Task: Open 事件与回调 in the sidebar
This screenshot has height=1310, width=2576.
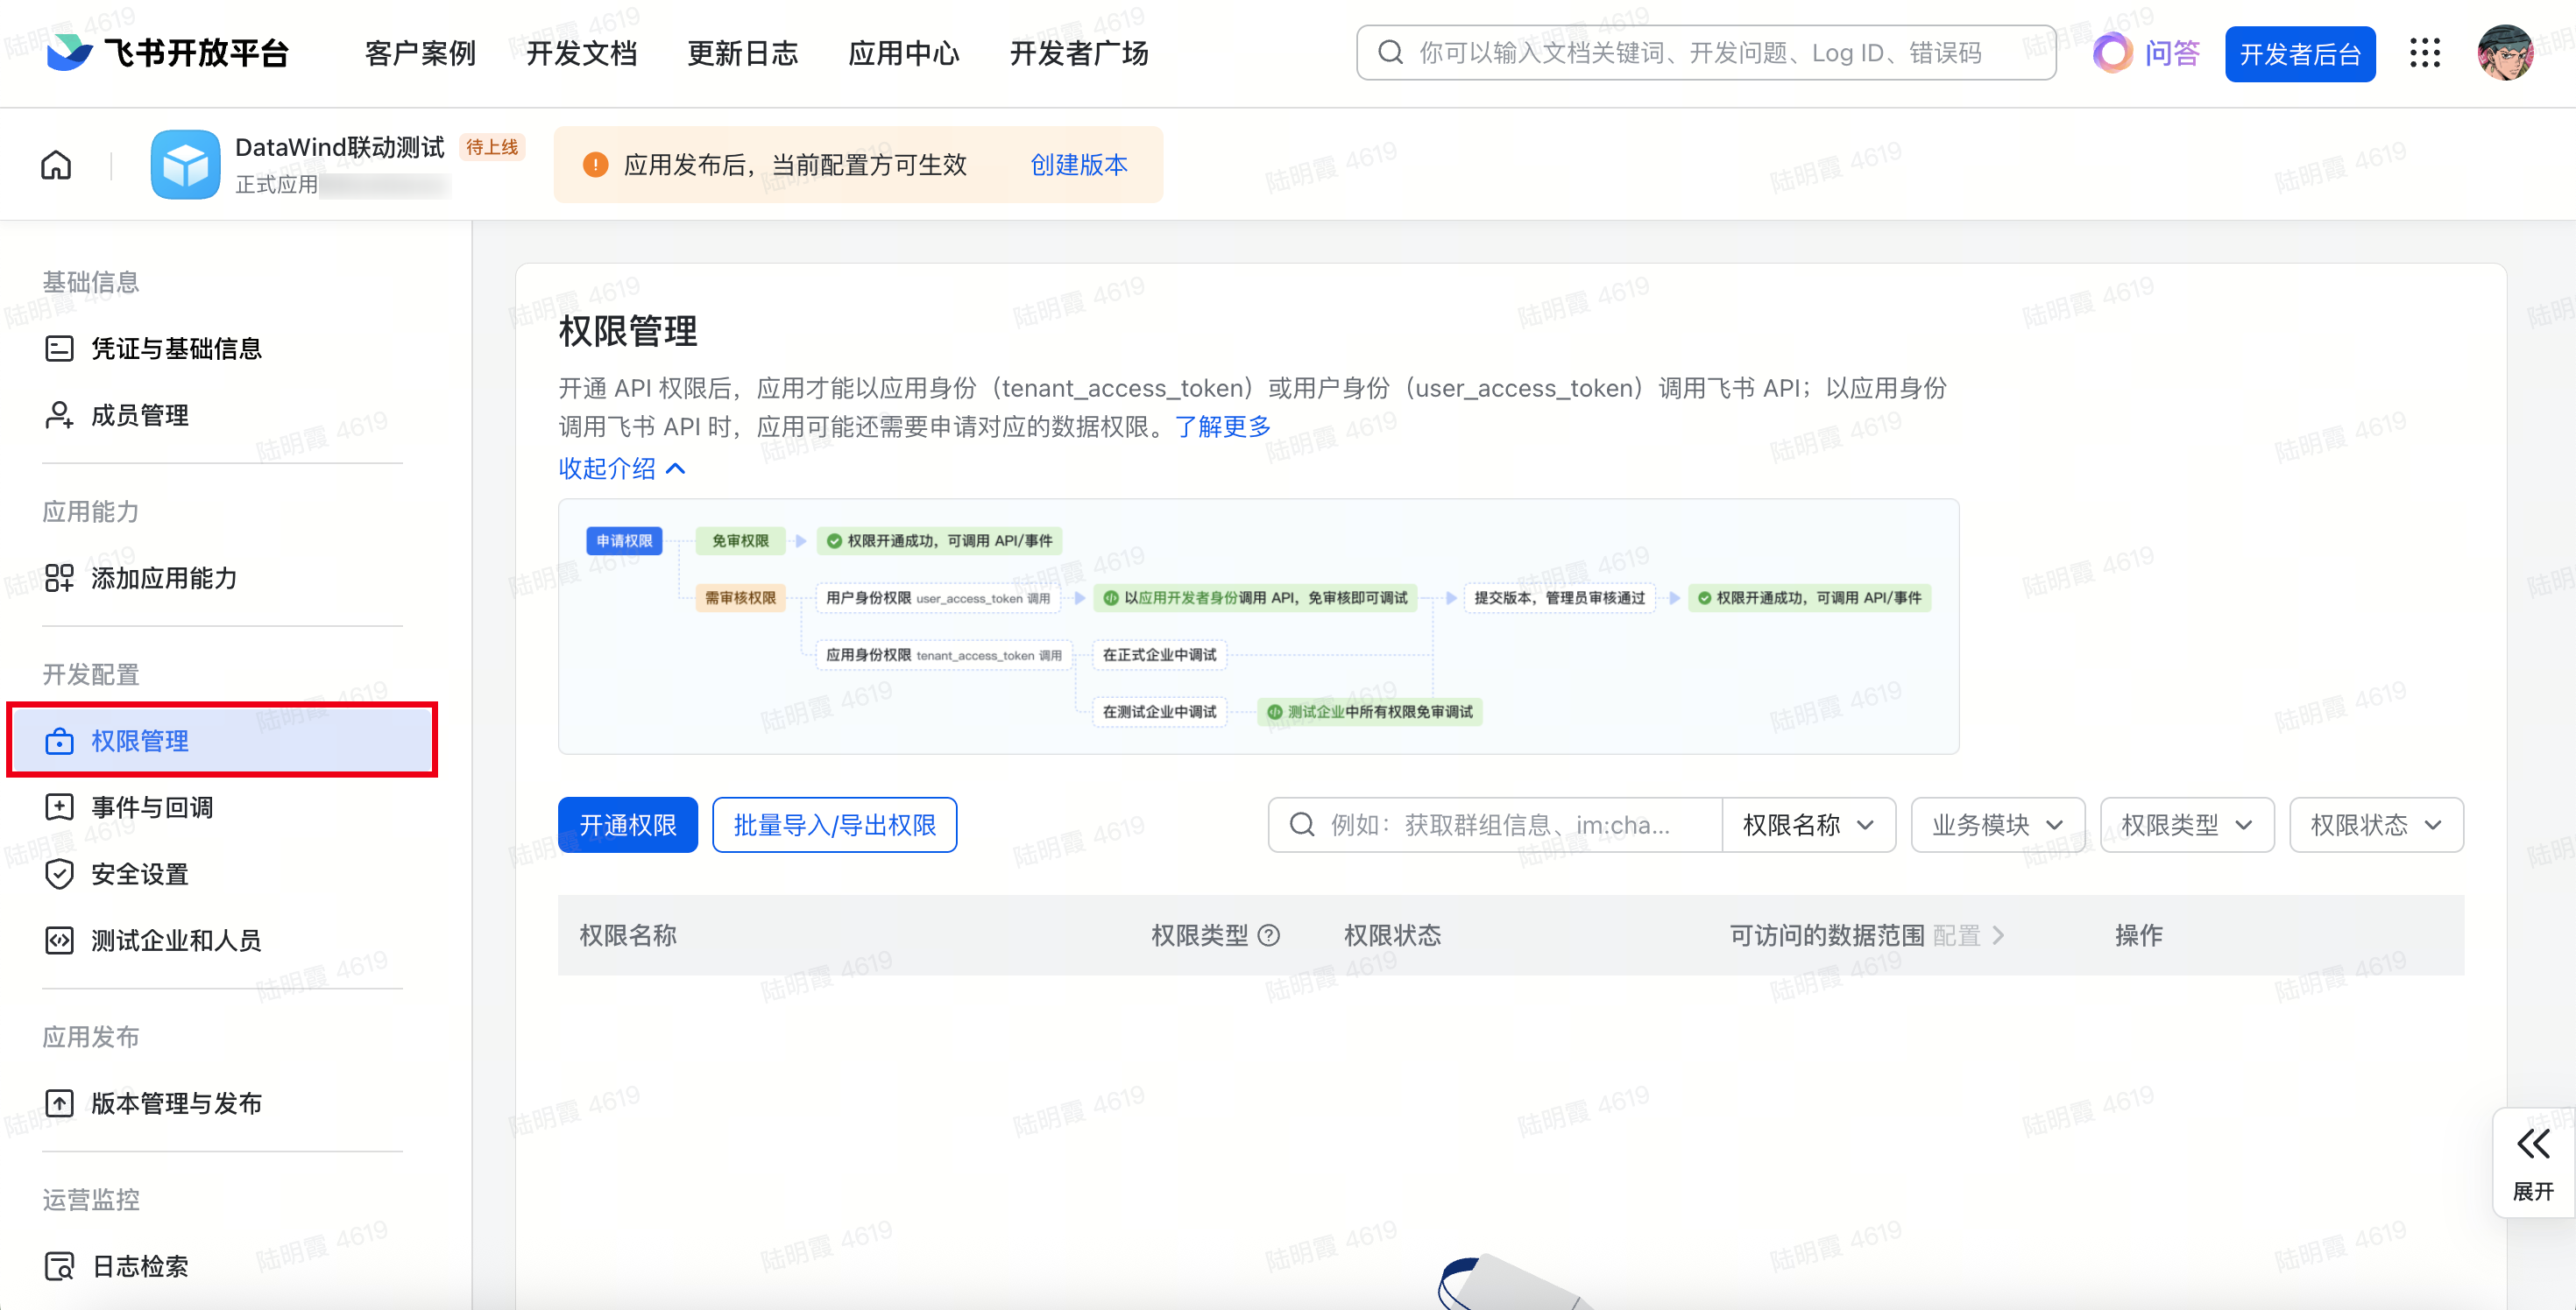Action: (x=152, y=807)
